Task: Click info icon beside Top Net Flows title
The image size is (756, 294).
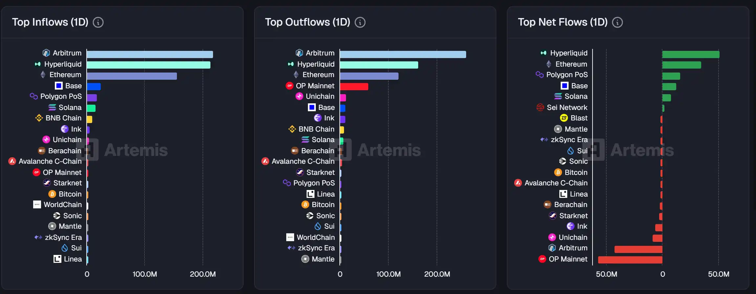Action: (x=617, y=22)
